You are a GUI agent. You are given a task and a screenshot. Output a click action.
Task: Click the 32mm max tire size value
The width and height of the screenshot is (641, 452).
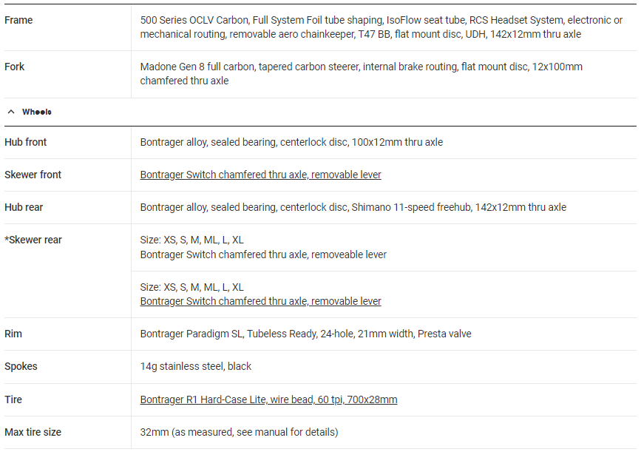[239, 432]
